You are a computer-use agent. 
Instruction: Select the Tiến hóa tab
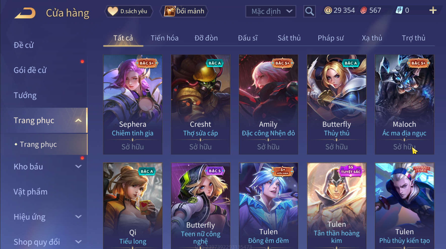click(164, 38)
